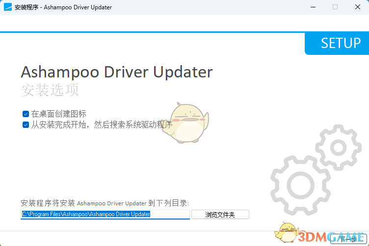The height and width of the screenshot is (246, 369).
Task: Open the 浏览文件夹 folder browser
Action: click(x=220, y=214)
